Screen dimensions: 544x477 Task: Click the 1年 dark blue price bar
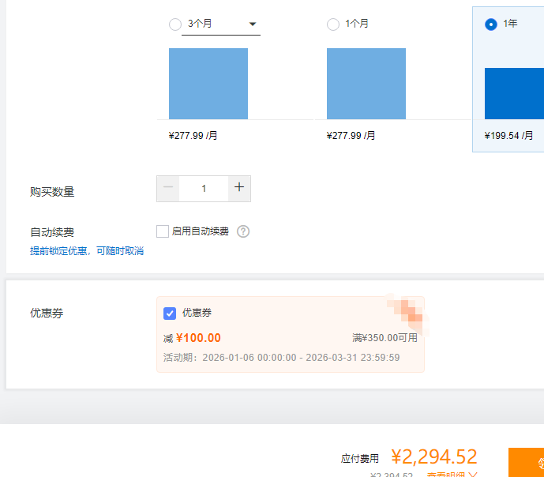(x=514, y=93)
